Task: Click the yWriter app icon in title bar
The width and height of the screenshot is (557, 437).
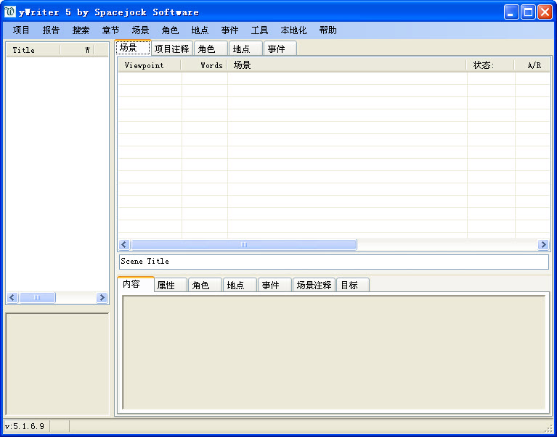Action: (x=10, y=12)
